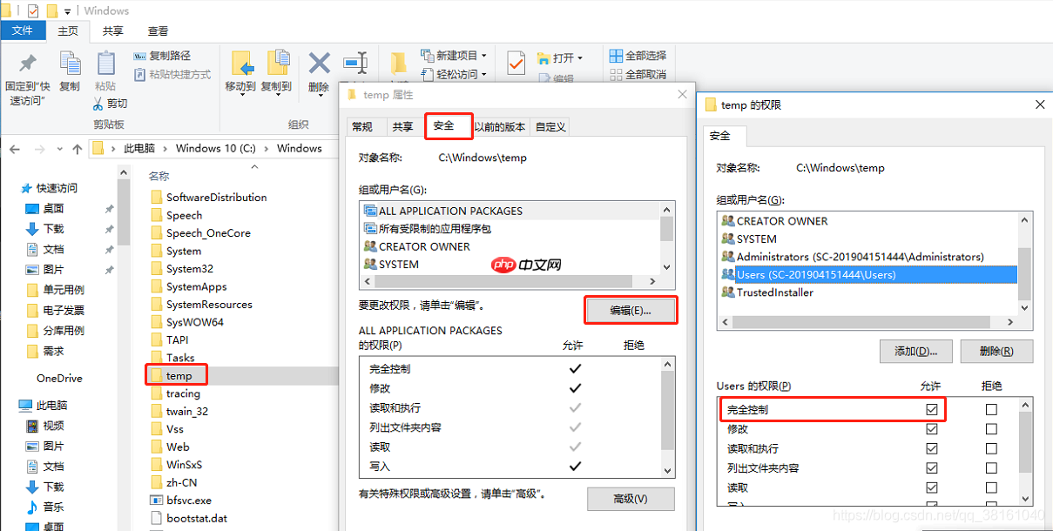Toggle Allow for 读取和执行 permission

pos(932,449)
